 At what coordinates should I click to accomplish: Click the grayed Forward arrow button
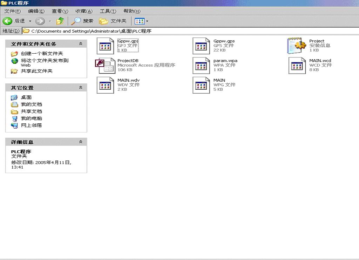point(40,21)
